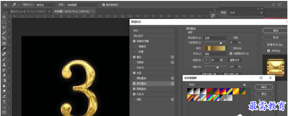Click the gold gradient preview swatch
This screenshot has height=116, width=288.
pyautogui.click(x=214, y=48)
